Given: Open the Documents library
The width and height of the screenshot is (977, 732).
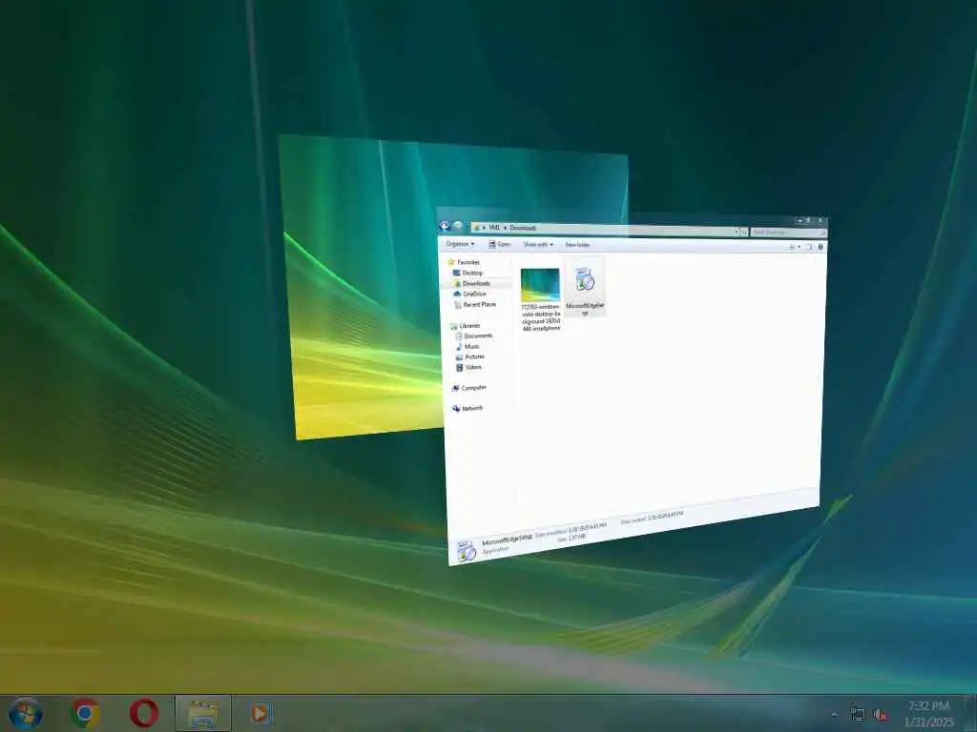Looking at the screenshot, I should tap(474, 336).
